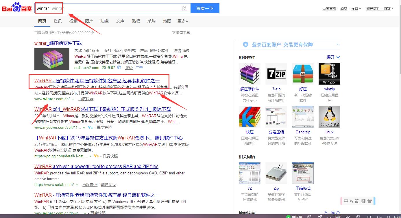This screenshot has width=401, height=218.
Task: Click shield badge after 2019-07
Action: click(119, 68)
